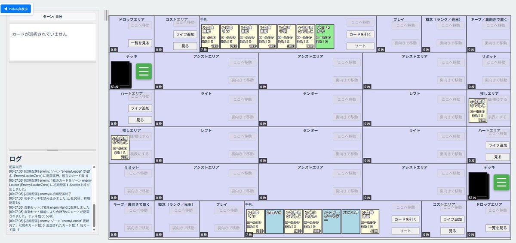The height and width of the screenshot is (243, 516).
Task: Click your own black deck card stack
Action: click(x=478, y=186)
